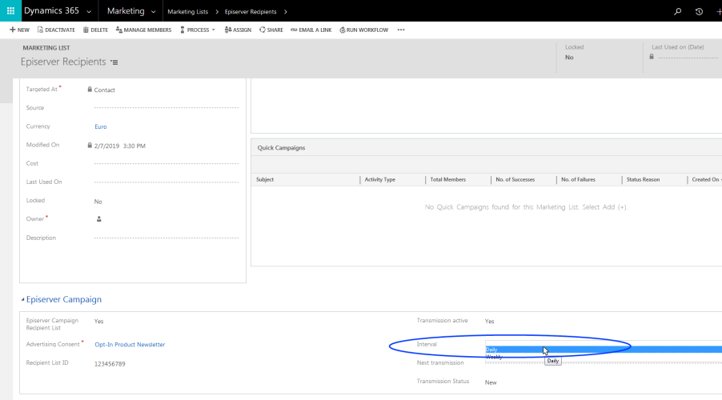Toggle Episerver Campaign Recipient List Yes value
The image size is (722, 400).
(x=98, y=322)
